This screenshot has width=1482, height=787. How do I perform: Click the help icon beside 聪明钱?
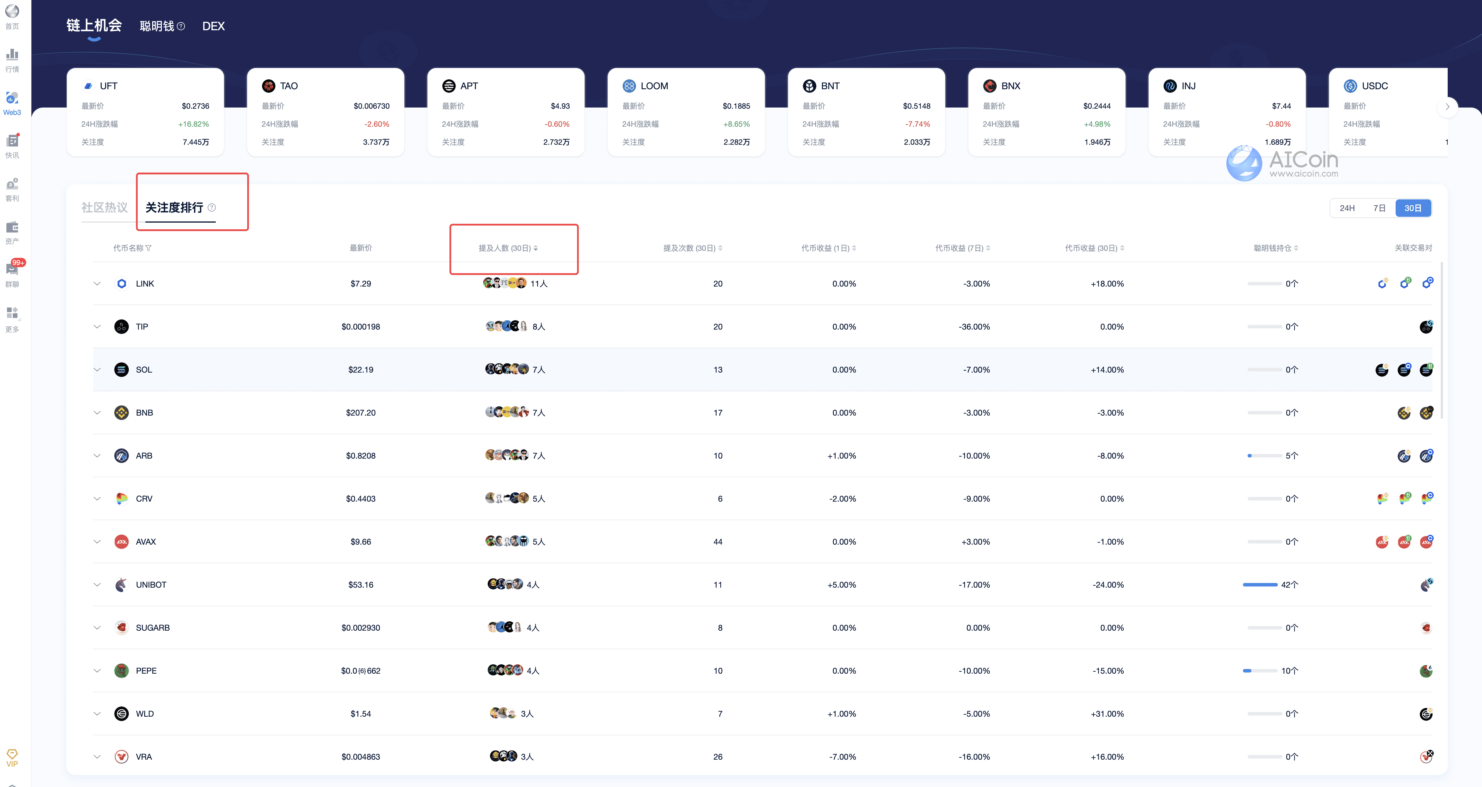(181, 26)
